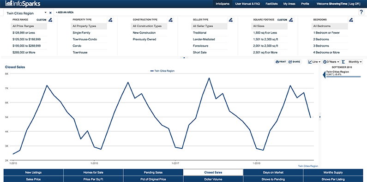
Task: Open the 3 Years time range dropdown
Action: click(331, 62)
